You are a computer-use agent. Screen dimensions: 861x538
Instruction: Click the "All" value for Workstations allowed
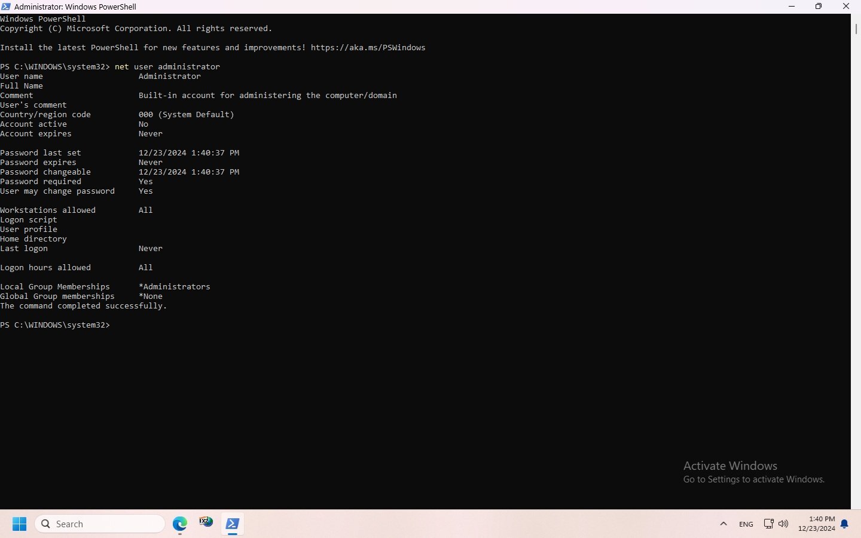pos(146,210)
